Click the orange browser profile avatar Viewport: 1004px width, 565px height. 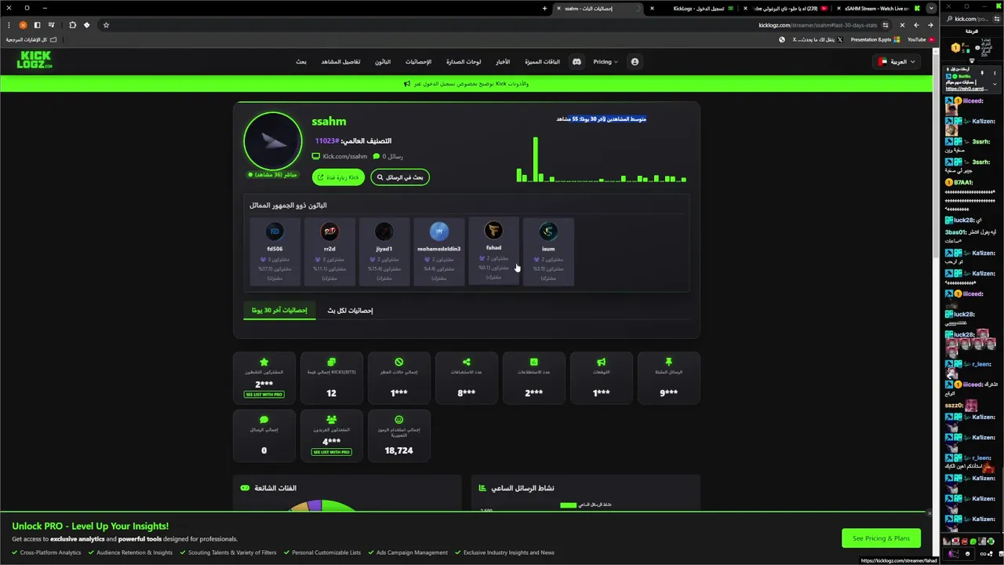click(23, 25)
